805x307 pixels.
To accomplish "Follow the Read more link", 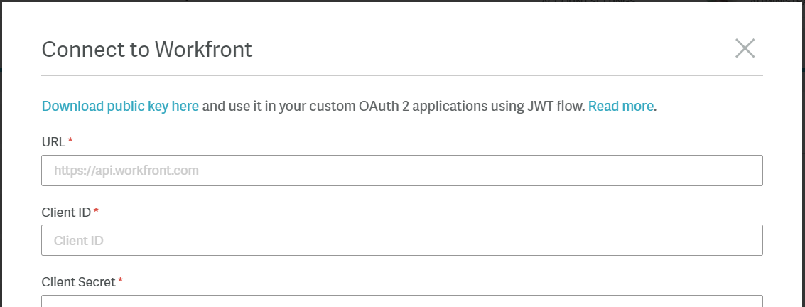I will click(620, 107).
